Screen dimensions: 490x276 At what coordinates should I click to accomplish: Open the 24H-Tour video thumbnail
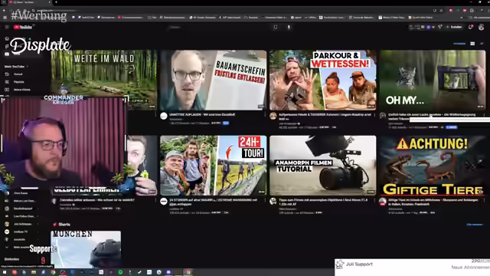[x=214, y=166]
